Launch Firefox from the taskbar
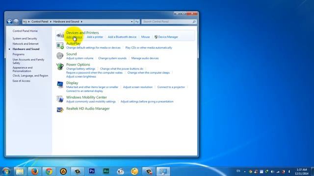 pos(34,172)
